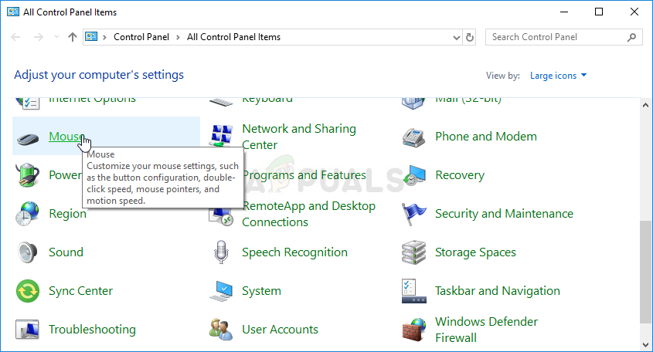Image resolution: width=653 pixels, height=352 pixels.
Task: Click the Speech Recognition microphone icon
Action: point(221,252)
